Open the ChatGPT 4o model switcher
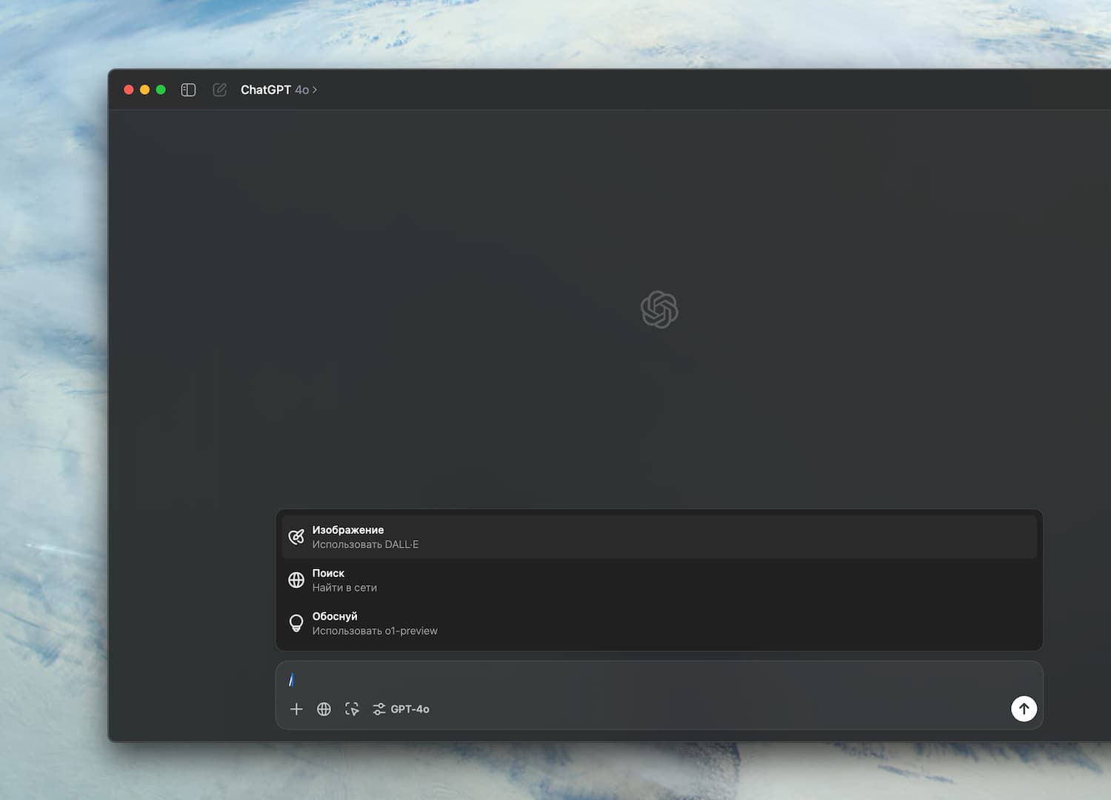 [x=278, y=90]
